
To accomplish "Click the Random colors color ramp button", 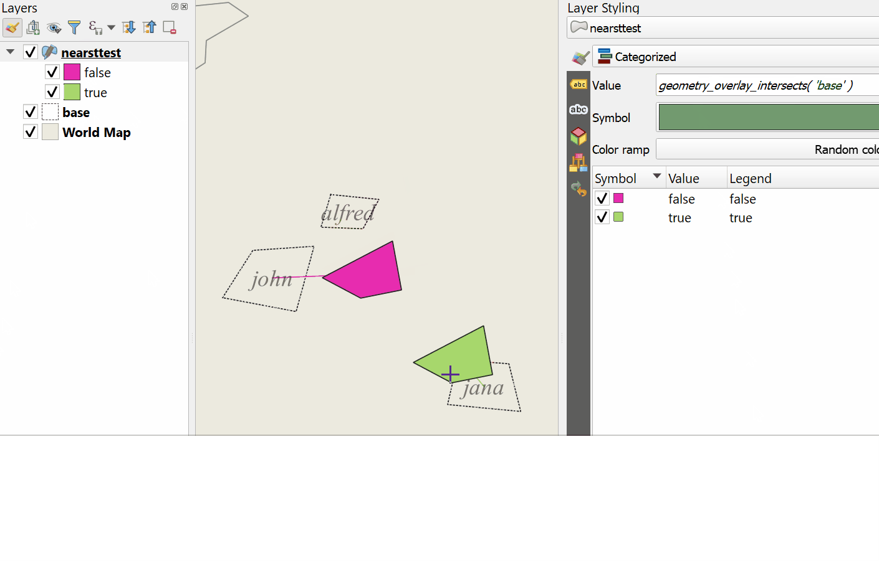I will [x=767, y=149].
